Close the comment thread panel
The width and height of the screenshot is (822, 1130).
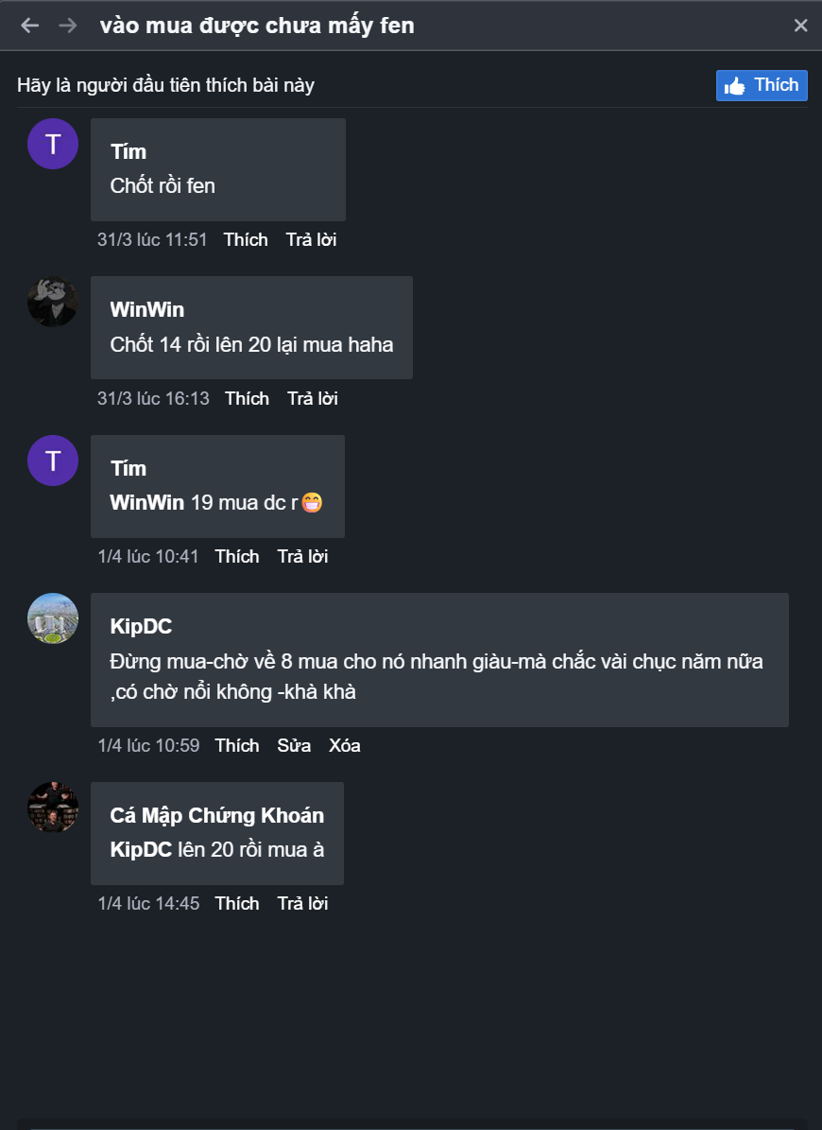[800, 26]
